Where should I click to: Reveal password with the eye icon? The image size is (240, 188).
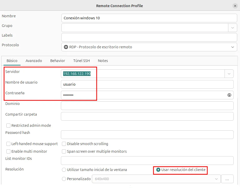point(229,95)
